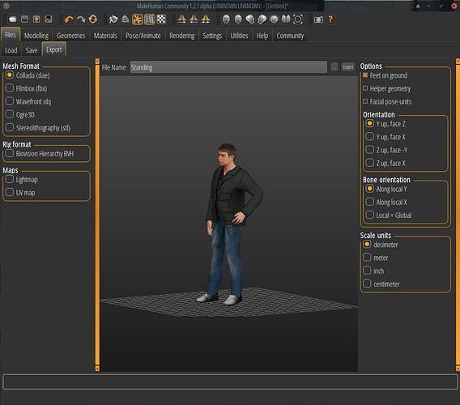Image resolution: width=460 pixels, height=405 pixels.
Task: Open the Community tab
Action: point(290,36)
